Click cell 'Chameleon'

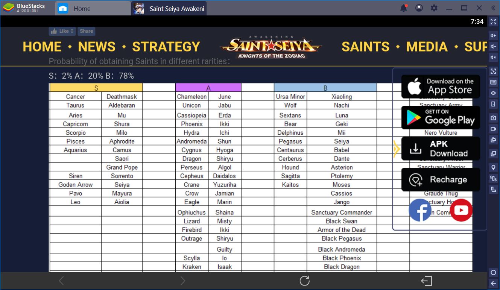tap(191, 97)
